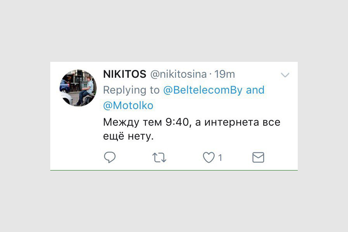The width and height of the screenshot is (348, 232).
Task: Share tweet via the envelope message icon
Action: tap(258, 157)
